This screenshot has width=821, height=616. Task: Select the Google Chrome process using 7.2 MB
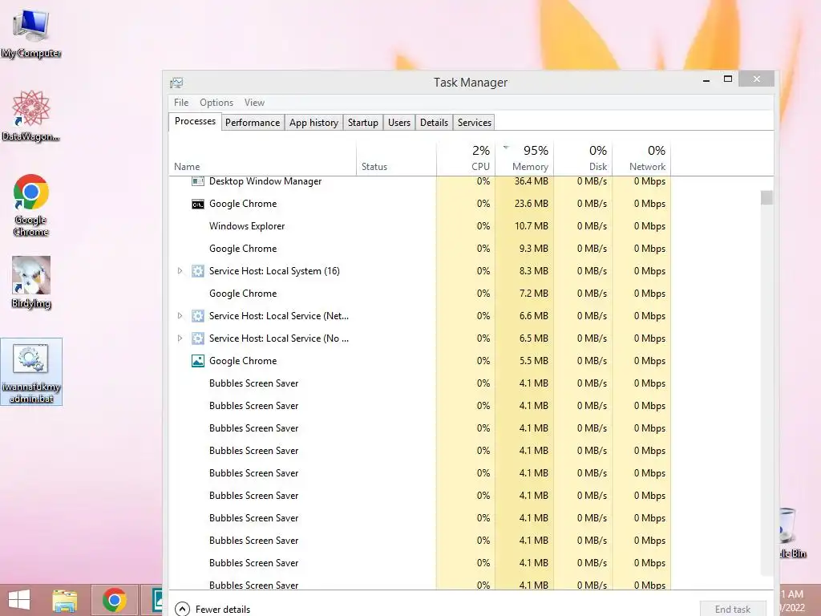coord(419,294)
